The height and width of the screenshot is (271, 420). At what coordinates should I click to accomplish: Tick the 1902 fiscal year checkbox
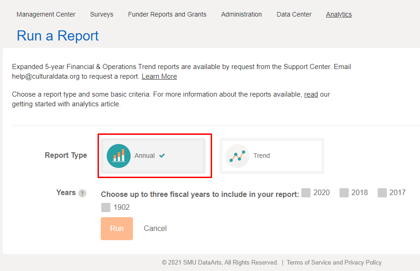(x=106, y=208)
